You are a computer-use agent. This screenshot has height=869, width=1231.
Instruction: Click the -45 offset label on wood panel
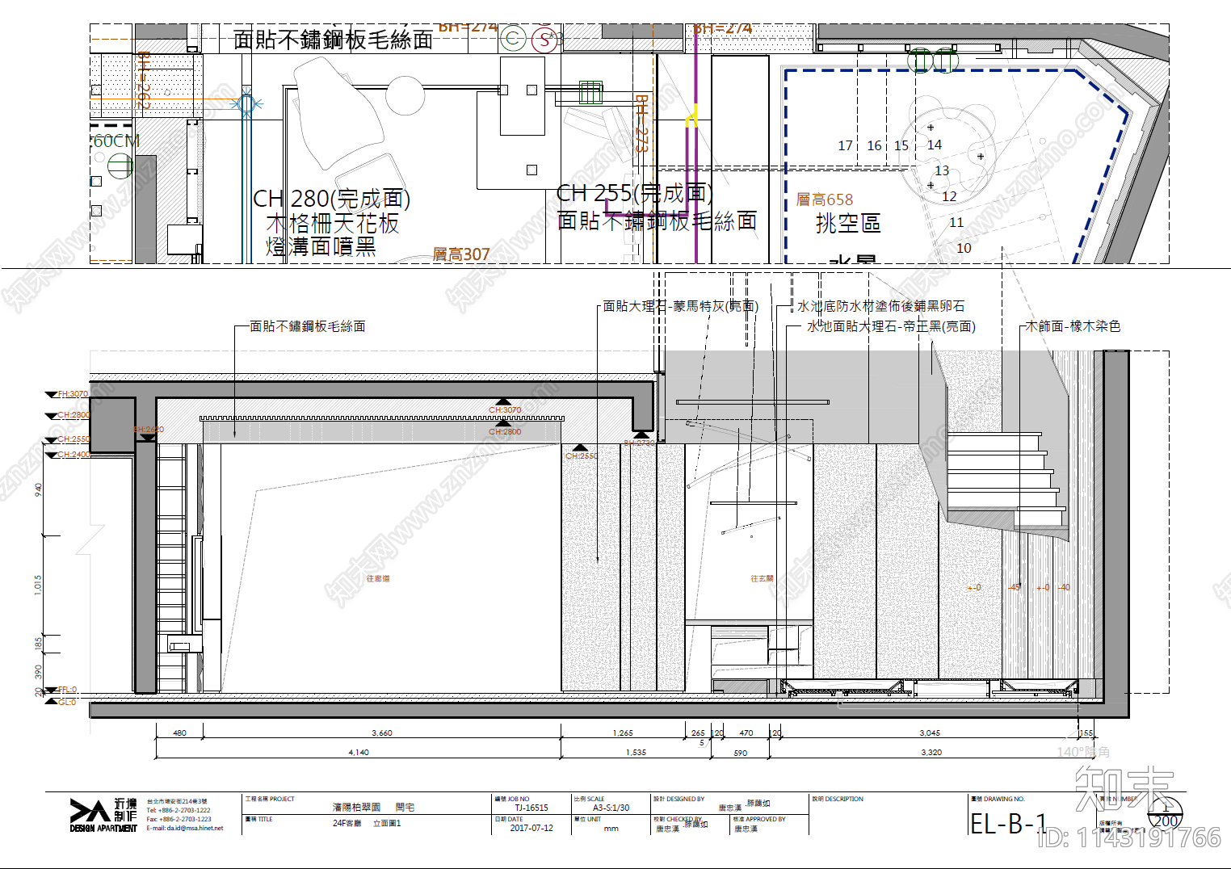click(x=1015, y=588)
